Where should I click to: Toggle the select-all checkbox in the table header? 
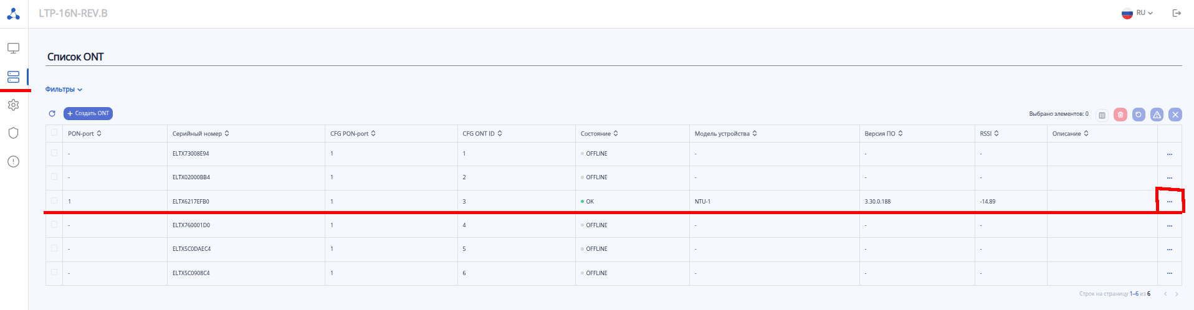(54, 133)
